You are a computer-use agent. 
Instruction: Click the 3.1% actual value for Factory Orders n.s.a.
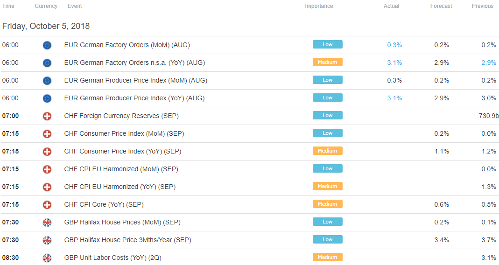[394, 63]
